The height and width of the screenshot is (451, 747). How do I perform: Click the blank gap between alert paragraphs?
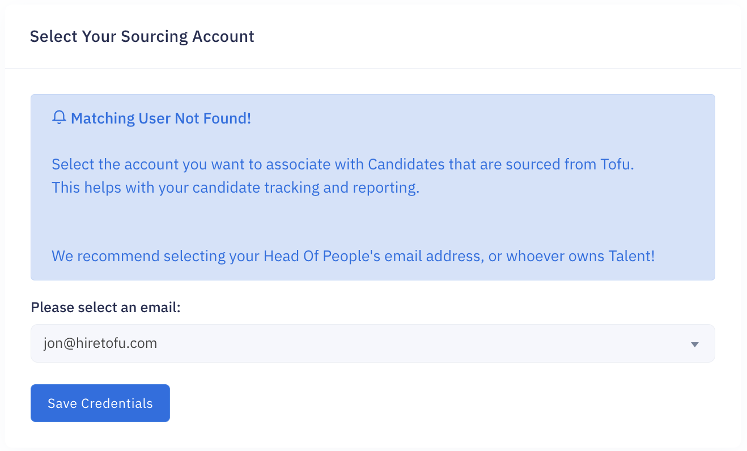(x=372, y=222)
